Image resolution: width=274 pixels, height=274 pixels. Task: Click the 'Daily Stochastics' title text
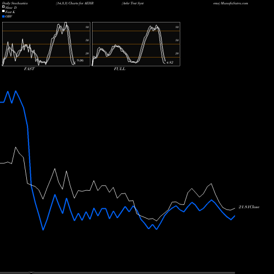pos(15,3)
